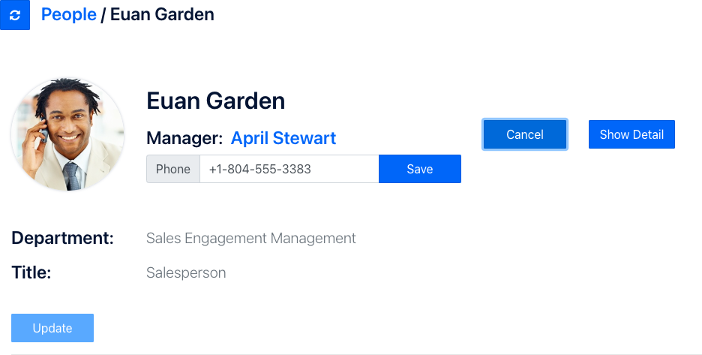Click the horizontal divider below Update

click(351, 353)
